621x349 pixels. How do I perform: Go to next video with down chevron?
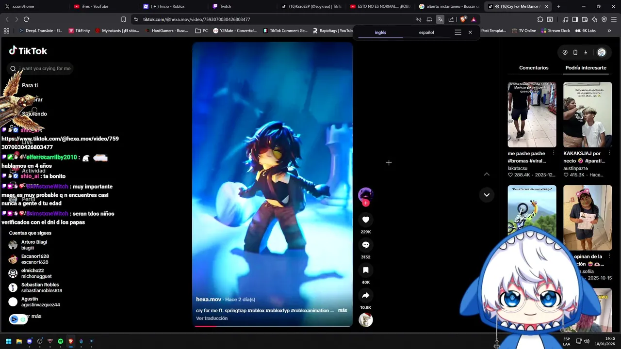coord(487,195)
